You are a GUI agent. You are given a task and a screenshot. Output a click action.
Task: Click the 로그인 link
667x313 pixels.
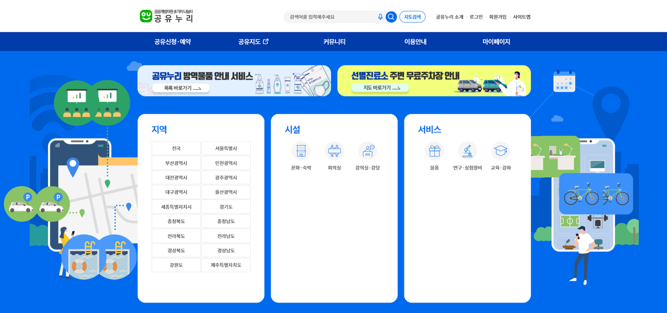point(476,17)
